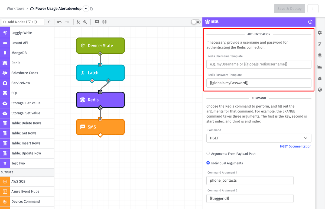This screenshot has height=209, width=325.
Task: Click the scissors cut icon
Action: 78,22
